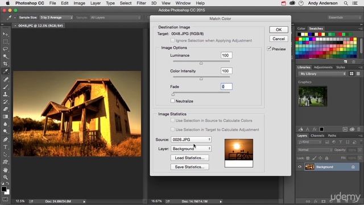The image size is (364, 205).
Task: Select the Custom Shape tool
Action: [5, 162]
